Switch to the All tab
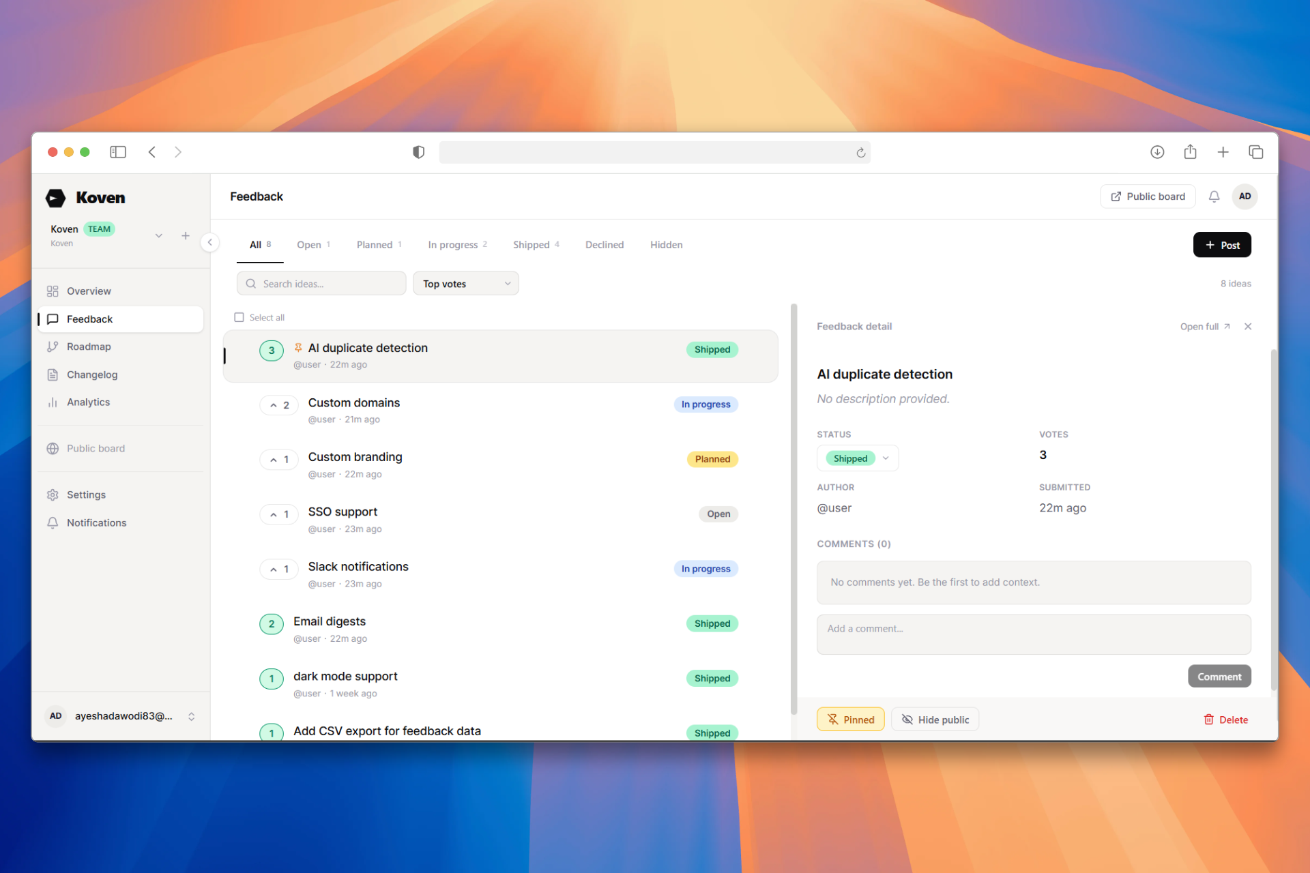Screen dimensions: 1310x873 [x=260, y=245]
